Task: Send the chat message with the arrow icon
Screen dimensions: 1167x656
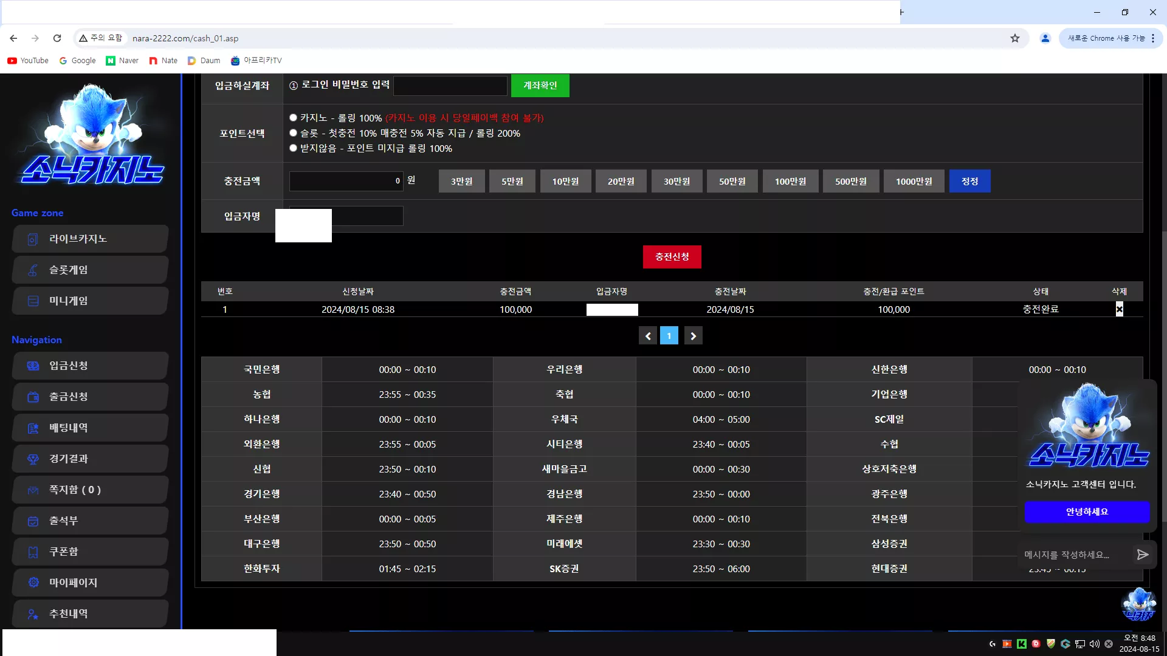Action: pos(1143,555)
